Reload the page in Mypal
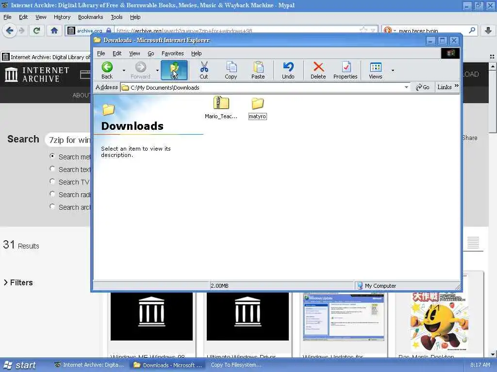 point(37,31)
